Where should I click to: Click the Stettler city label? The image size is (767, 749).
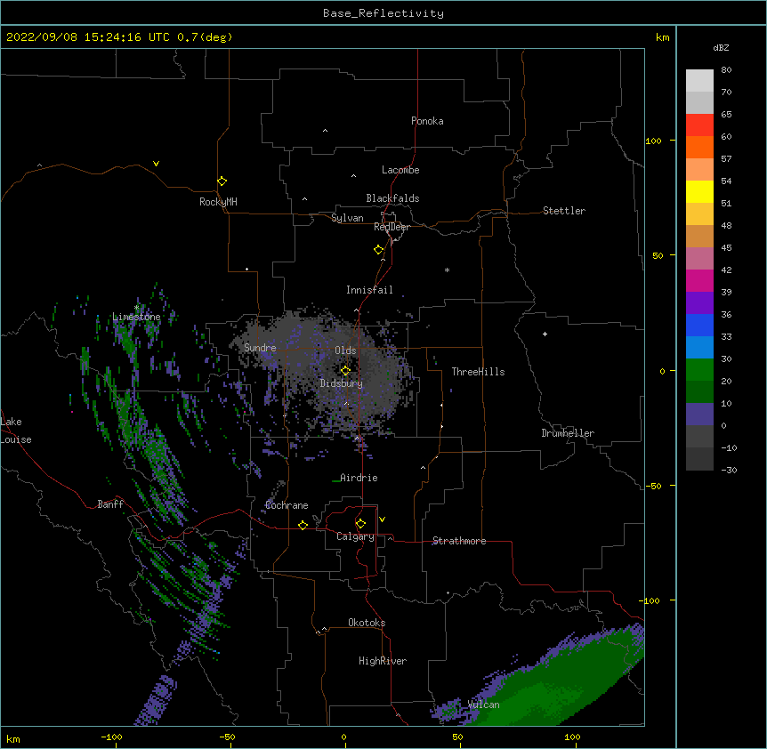564,211
